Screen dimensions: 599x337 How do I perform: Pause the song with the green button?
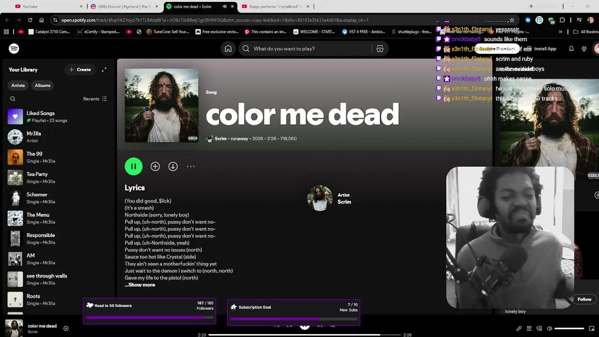pos(133,166)
